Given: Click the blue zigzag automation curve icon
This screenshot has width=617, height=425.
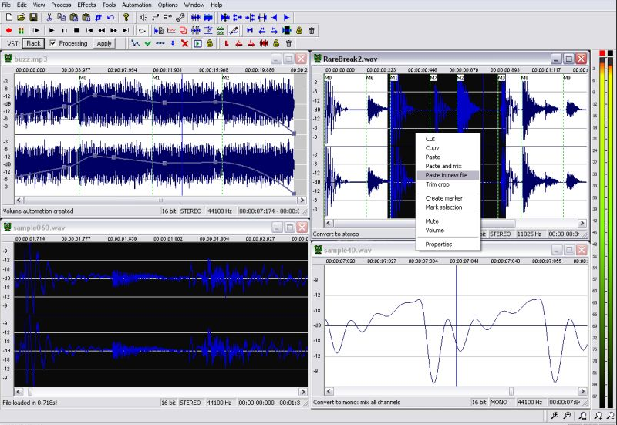Looking at the screenshot, I should click(136, 43).
